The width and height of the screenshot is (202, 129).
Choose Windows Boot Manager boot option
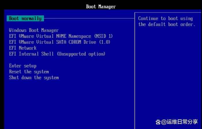point(34,30)
